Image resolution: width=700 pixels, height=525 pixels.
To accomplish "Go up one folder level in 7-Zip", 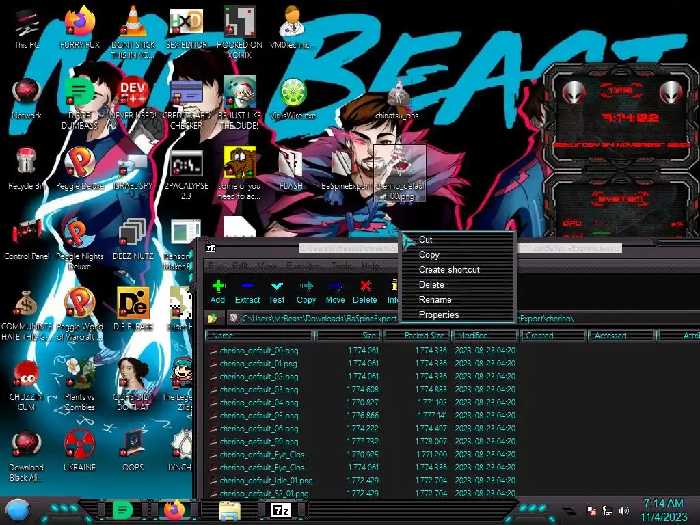I will tap(212, 319).
